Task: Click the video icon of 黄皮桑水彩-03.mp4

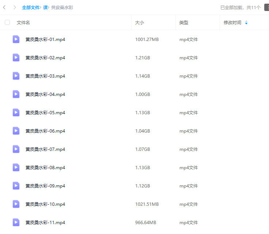Action: coord(16,76)
